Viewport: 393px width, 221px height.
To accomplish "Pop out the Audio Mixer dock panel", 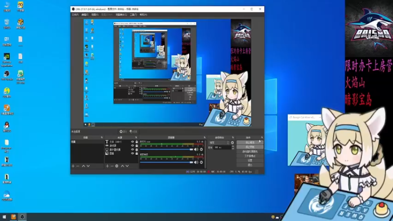I will click(x=204, y=138).
